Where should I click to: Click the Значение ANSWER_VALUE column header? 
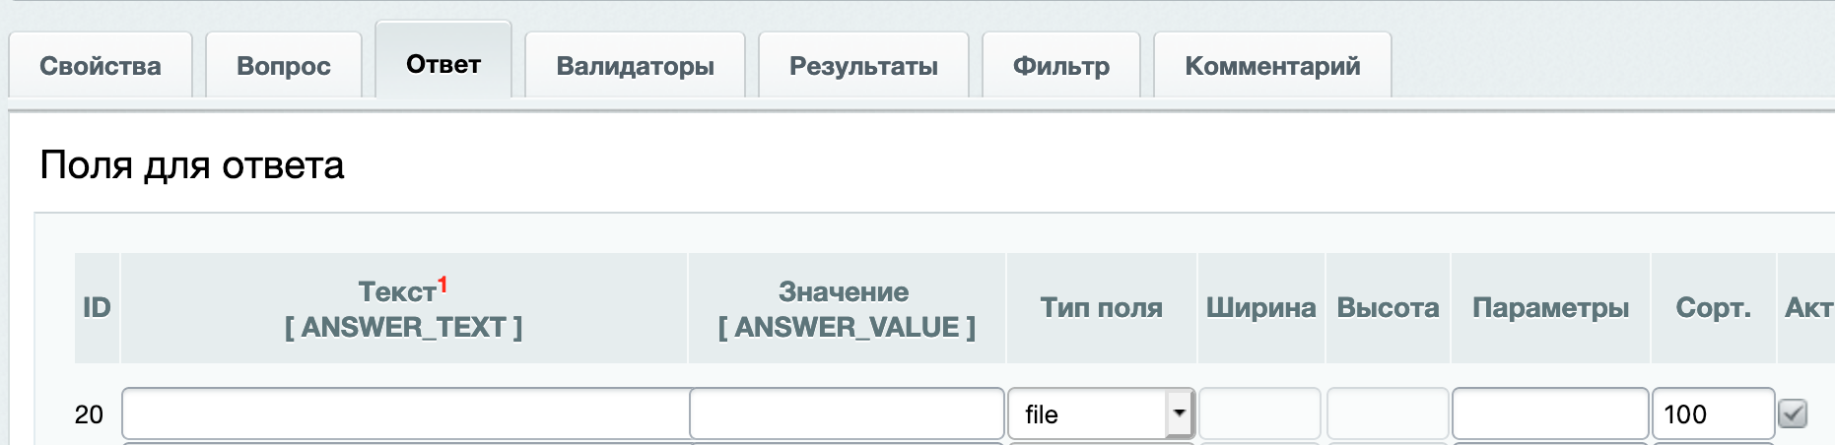(x=846, y=308)
